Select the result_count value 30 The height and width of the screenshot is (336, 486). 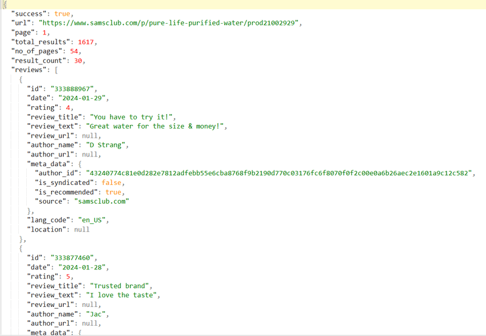[x=78, y=61]
